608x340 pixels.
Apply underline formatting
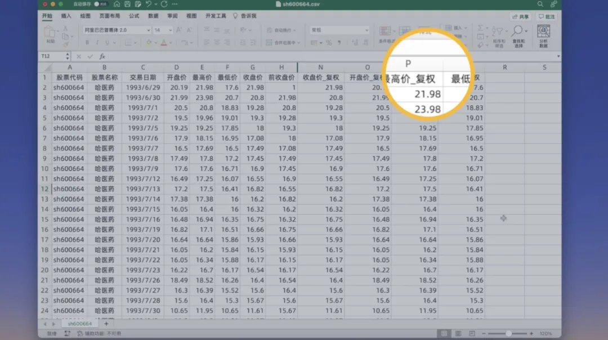point(107,43)
